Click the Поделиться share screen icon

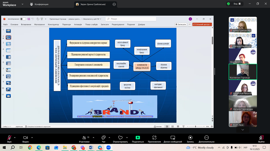coord(138,137)
